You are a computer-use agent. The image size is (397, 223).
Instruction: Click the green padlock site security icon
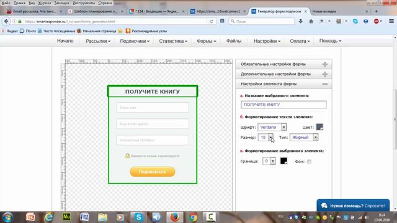[20, 22]
